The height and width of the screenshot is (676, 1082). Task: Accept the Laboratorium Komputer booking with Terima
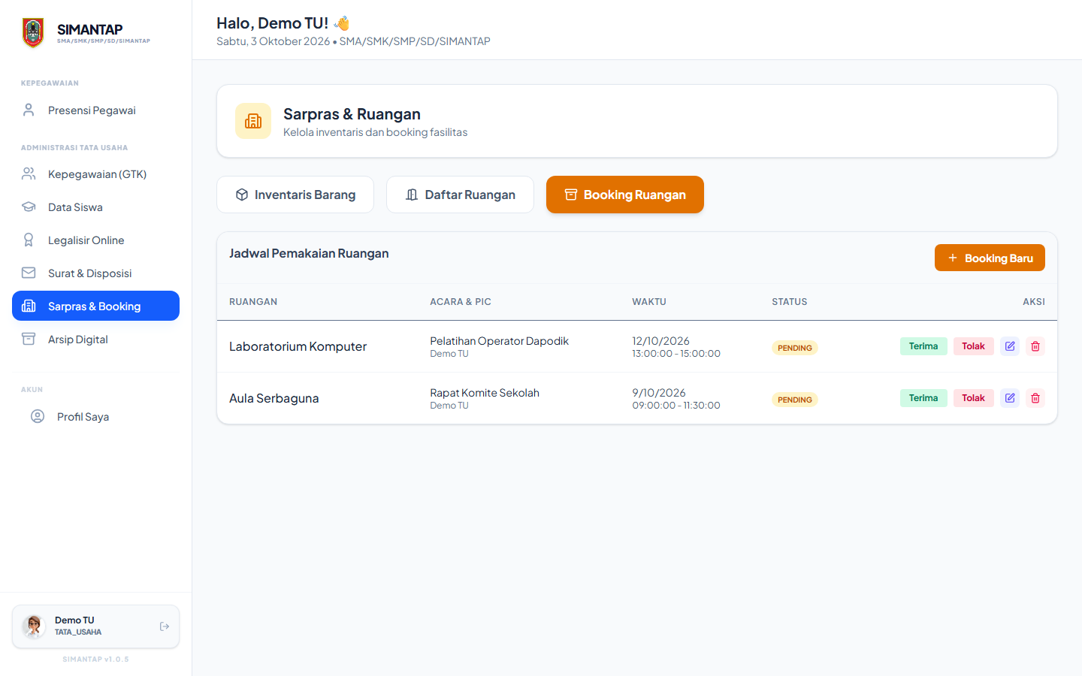click(x=923, y=346)
